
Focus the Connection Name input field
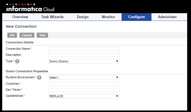click(84, 49)
